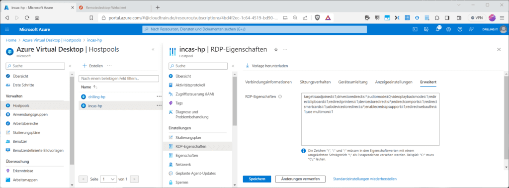Screen dimensions: 509x188
Task: Sort hostpool list by Name column
Action: point(89,87)
